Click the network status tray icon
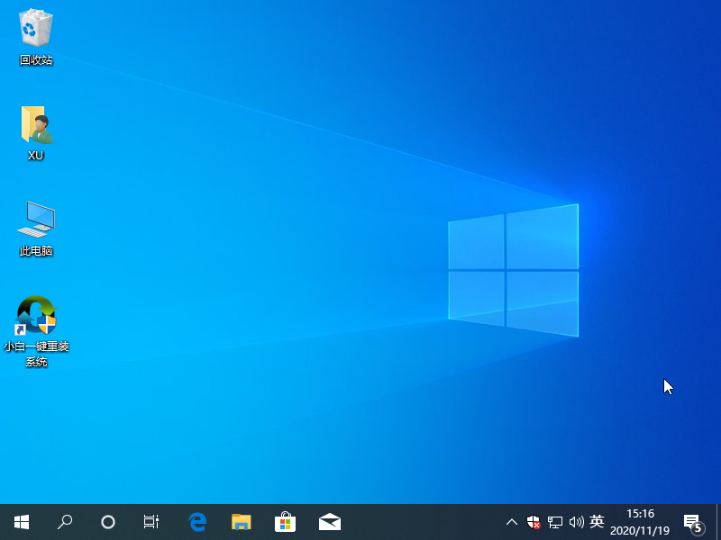This screenshot has height=540, width=721. [555, 522]
